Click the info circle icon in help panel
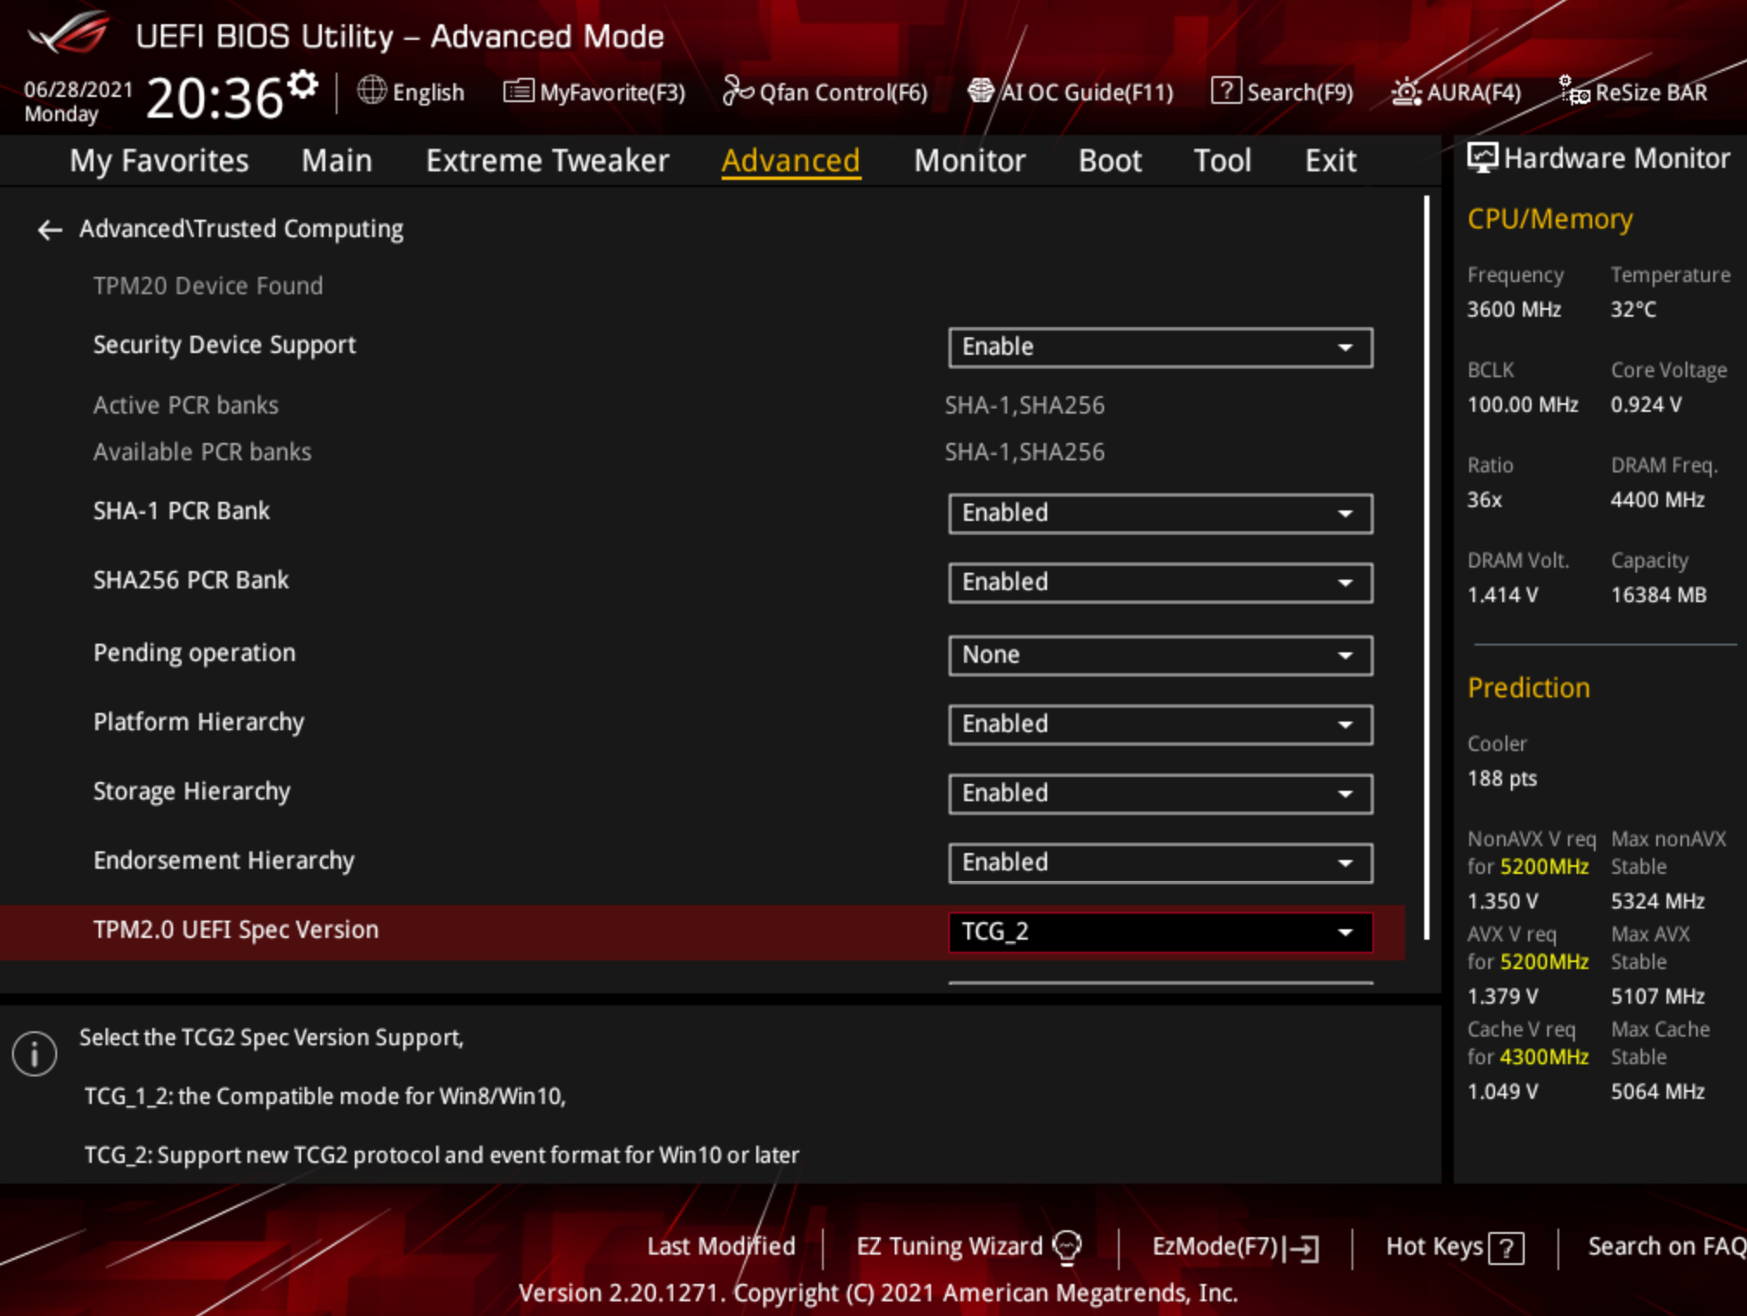Image resolution: width=1747 pixels, height=1316 pixels. pos(35,1053)
